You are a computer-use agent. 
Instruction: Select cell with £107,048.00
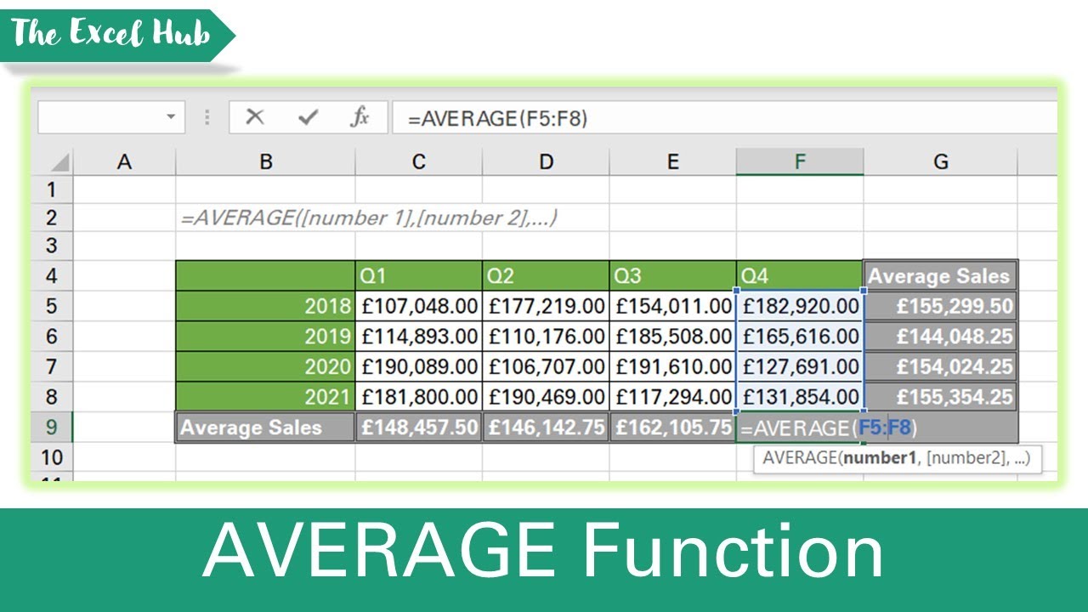click(x=419, y=306)
